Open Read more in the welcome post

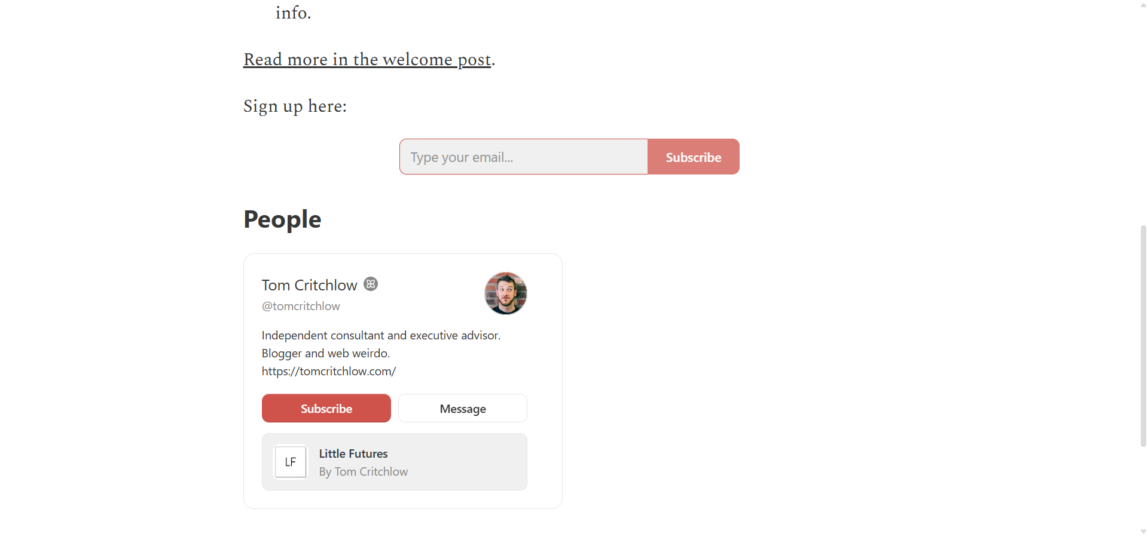click(x=367, y=59)
